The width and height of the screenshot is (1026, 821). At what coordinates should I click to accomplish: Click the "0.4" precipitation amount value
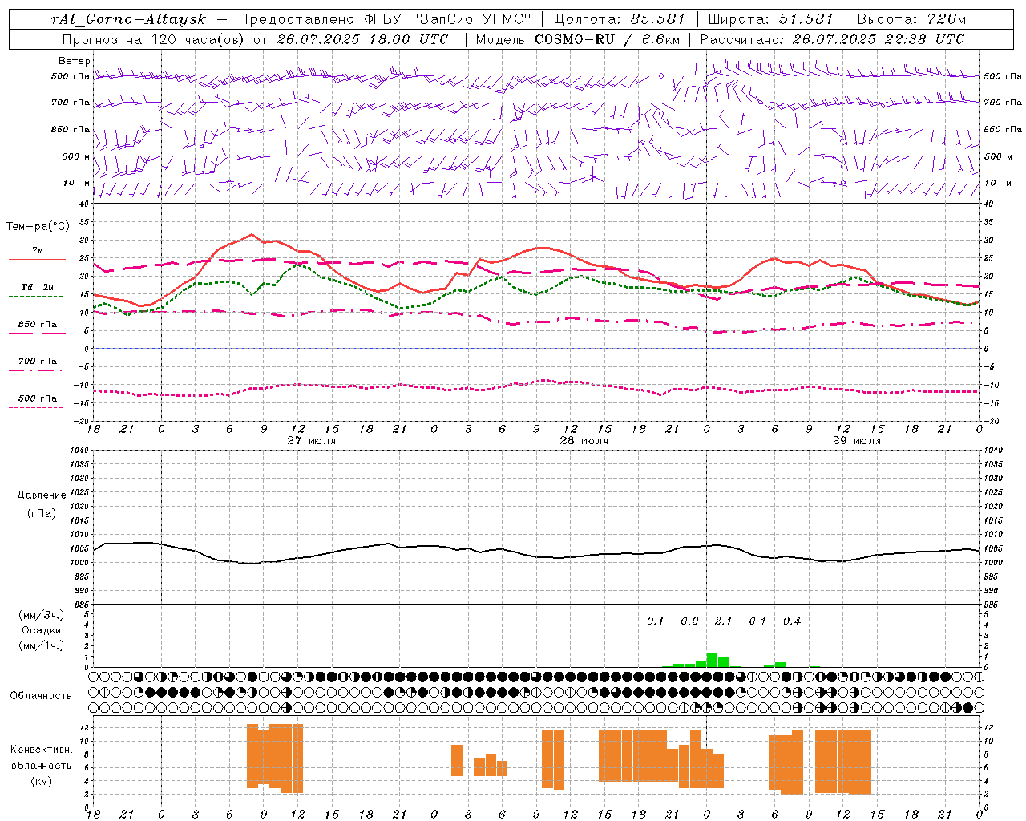(x=791, y=621)
